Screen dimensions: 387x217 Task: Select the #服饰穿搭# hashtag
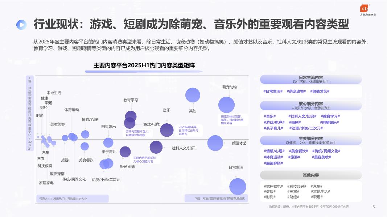click(273, 163)
